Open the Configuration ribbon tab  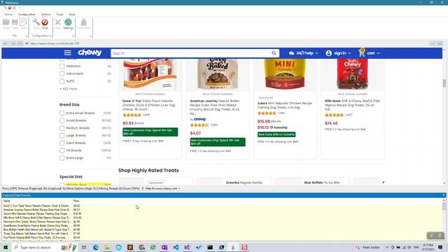pos(27,14)
